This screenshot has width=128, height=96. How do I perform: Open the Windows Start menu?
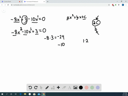(x=2, y=94)
